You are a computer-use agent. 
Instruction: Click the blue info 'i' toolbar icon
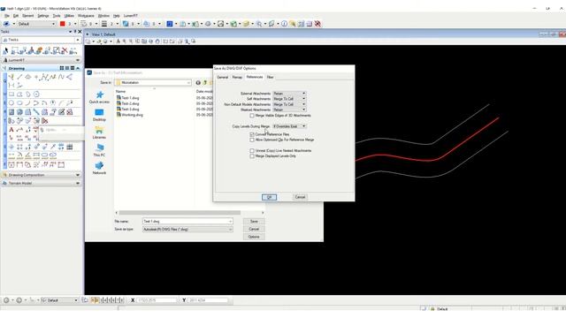(284, 24)
